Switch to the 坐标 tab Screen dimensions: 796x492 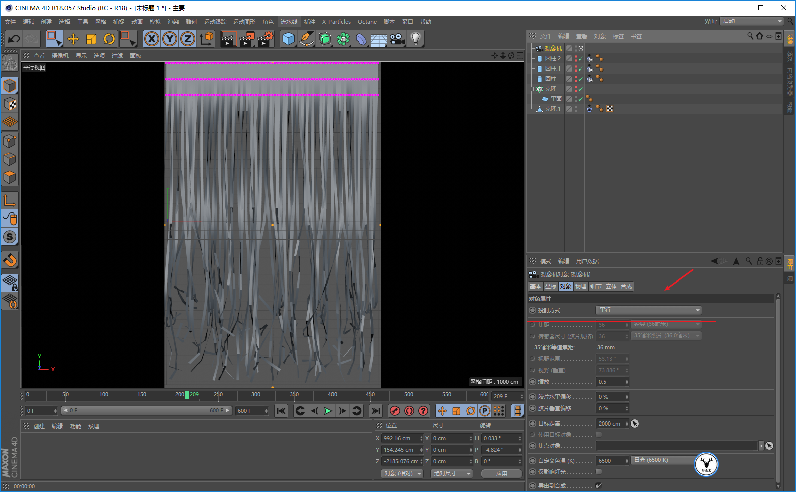tap(551, 286)
